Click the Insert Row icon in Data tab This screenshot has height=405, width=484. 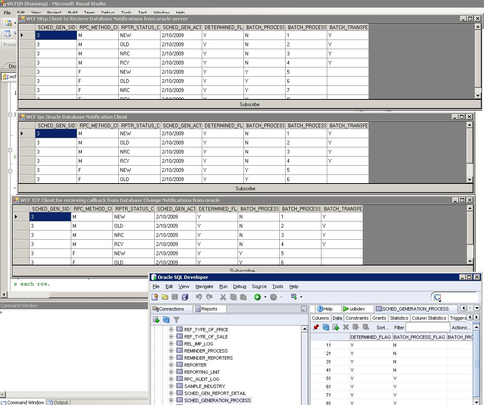pyautogui.click(x=336, y=327)
